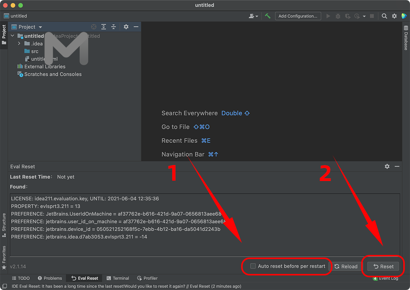Open Eval Reset panel settings gear
This screenshot has height=290, width=410.
pos(387,166)
